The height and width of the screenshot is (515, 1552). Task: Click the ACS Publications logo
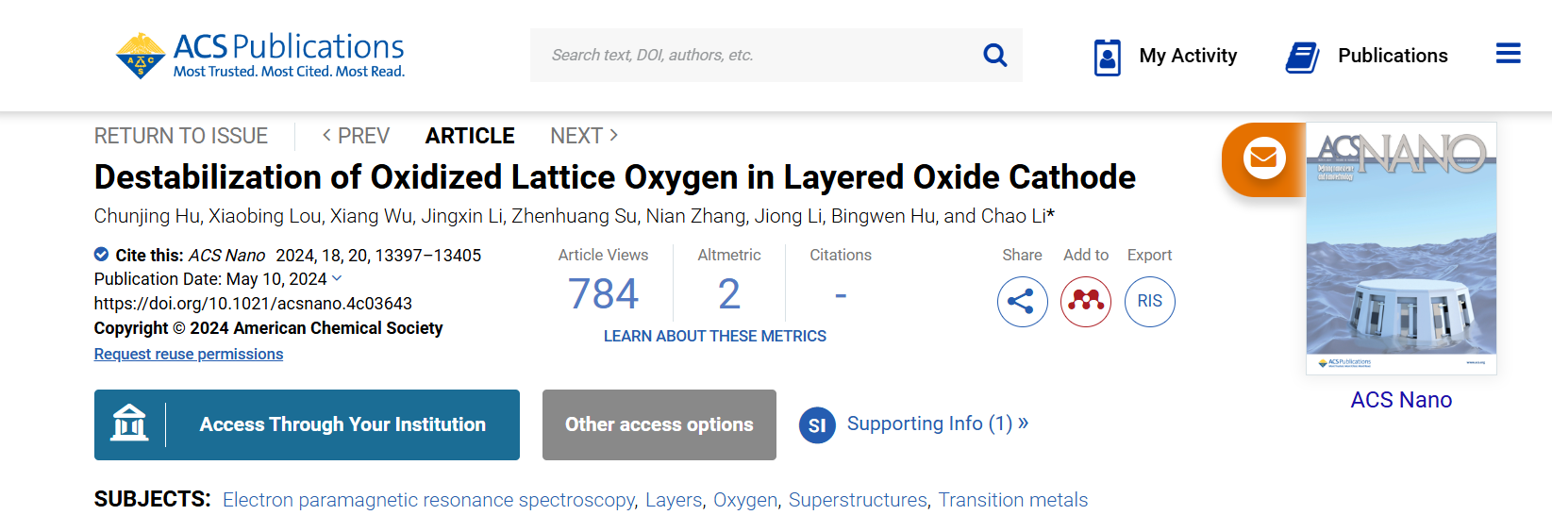260,56
